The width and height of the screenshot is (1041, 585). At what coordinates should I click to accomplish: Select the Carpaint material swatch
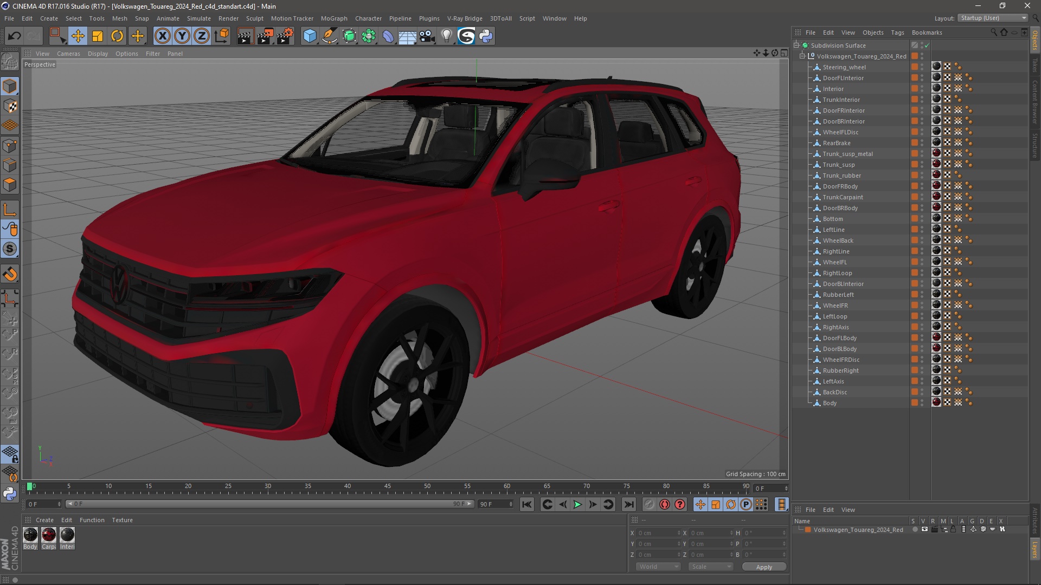click(x=49, y=535)
